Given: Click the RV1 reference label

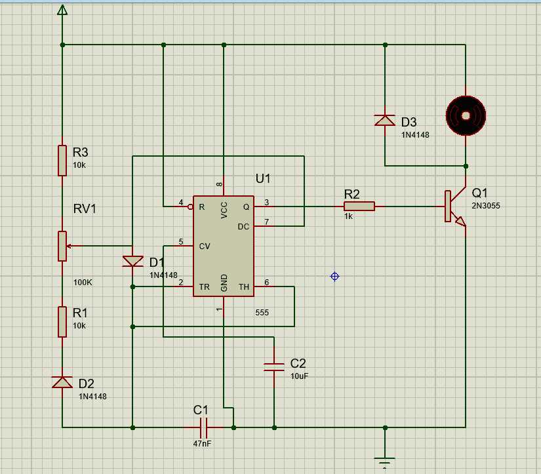Looking at the screenshot, I should [85, 208].
